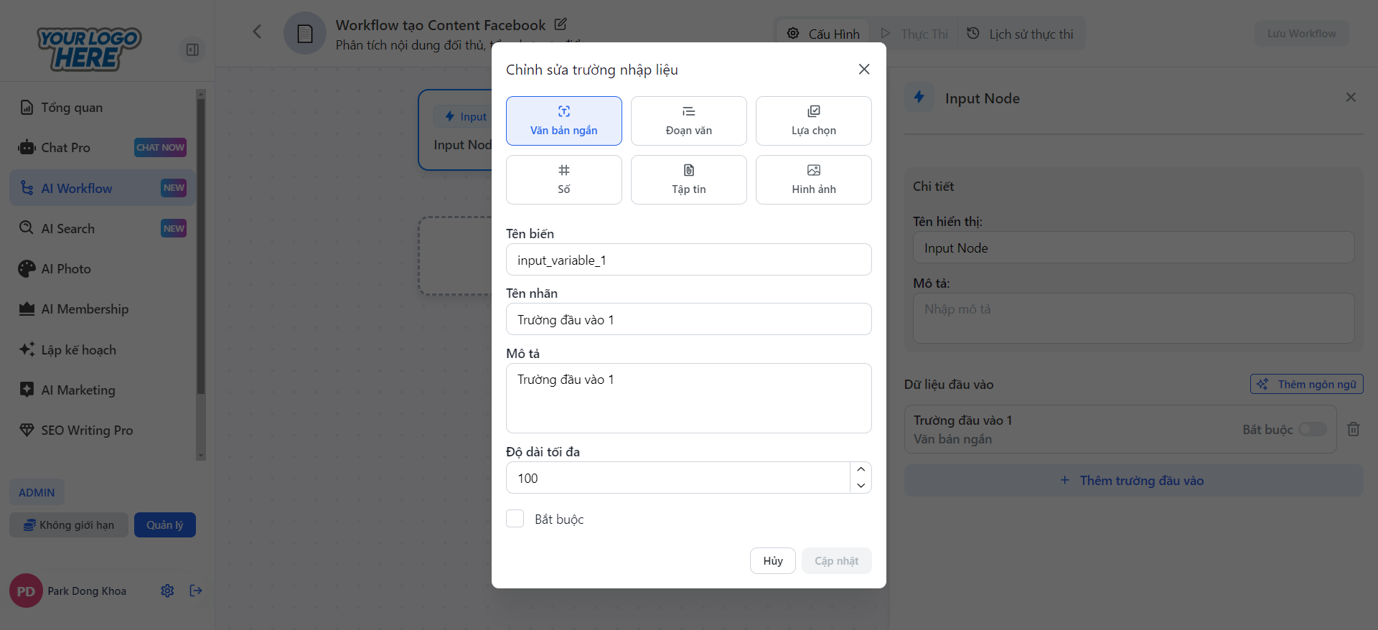Click the edit pencil next to workflow title
The width and height of the screenshot is (1378, 630).
[561, 24]
